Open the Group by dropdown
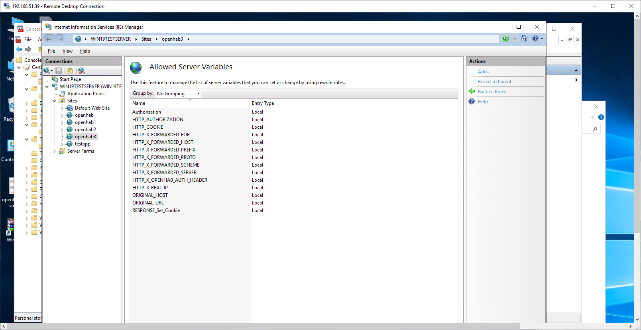The height and width of the screenshot is (330, 641). click(x=178, y=94)
